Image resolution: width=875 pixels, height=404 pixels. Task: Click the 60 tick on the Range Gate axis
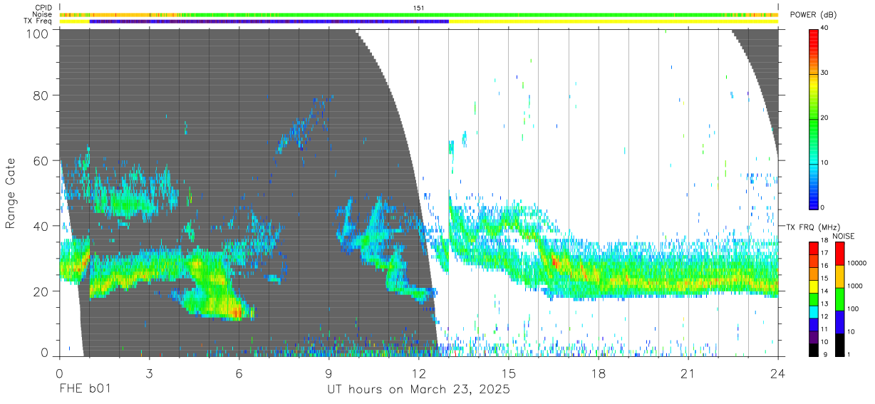coord(41,160)
